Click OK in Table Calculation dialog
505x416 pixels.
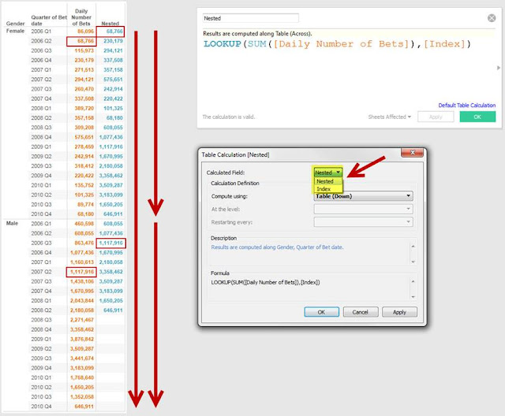tap(321, 312)
